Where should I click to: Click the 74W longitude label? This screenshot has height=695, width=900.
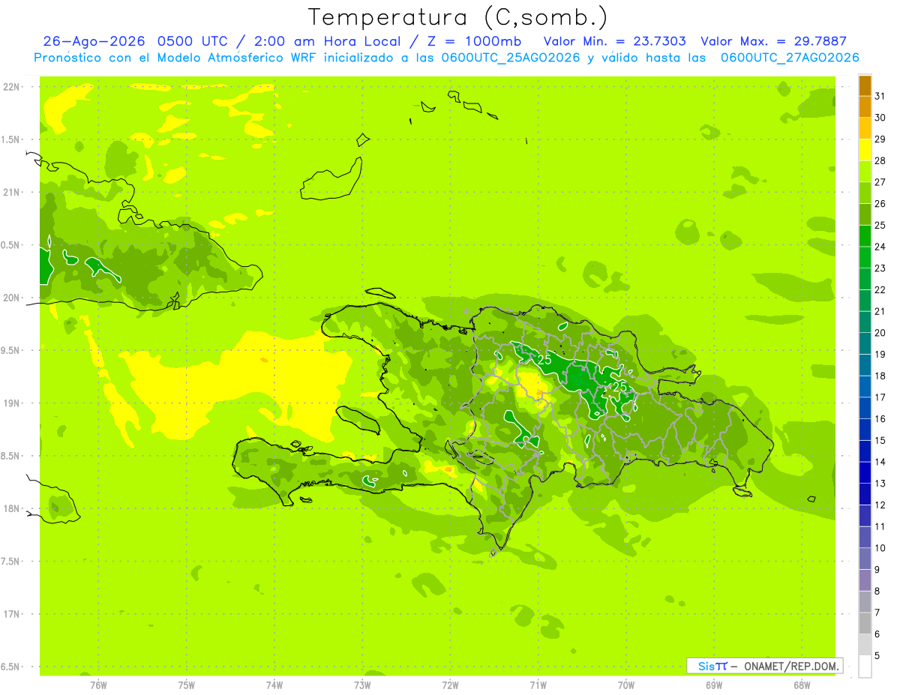tap(274, 685)
